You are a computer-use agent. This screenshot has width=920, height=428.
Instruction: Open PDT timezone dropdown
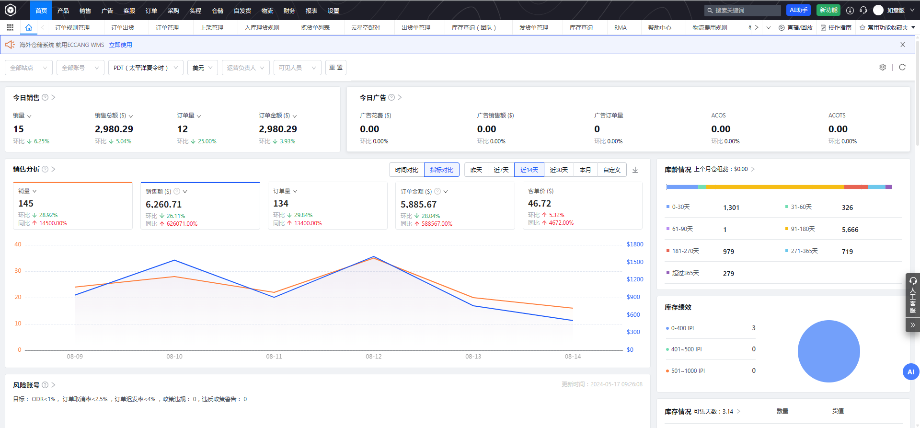point(146,68)
